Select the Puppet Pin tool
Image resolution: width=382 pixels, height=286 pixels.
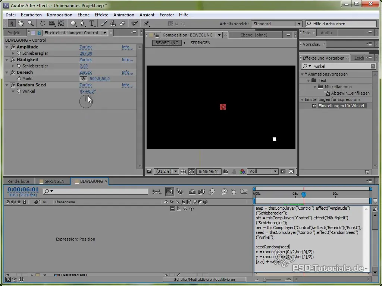[146, 23]
